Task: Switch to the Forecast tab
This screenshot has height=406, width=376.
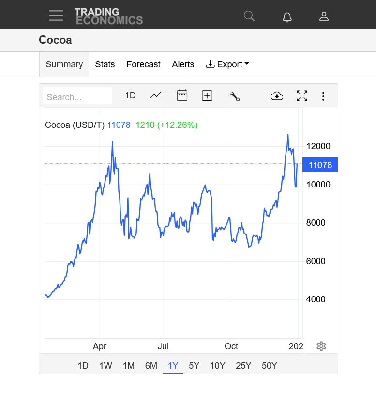Action: click(144, 64)
